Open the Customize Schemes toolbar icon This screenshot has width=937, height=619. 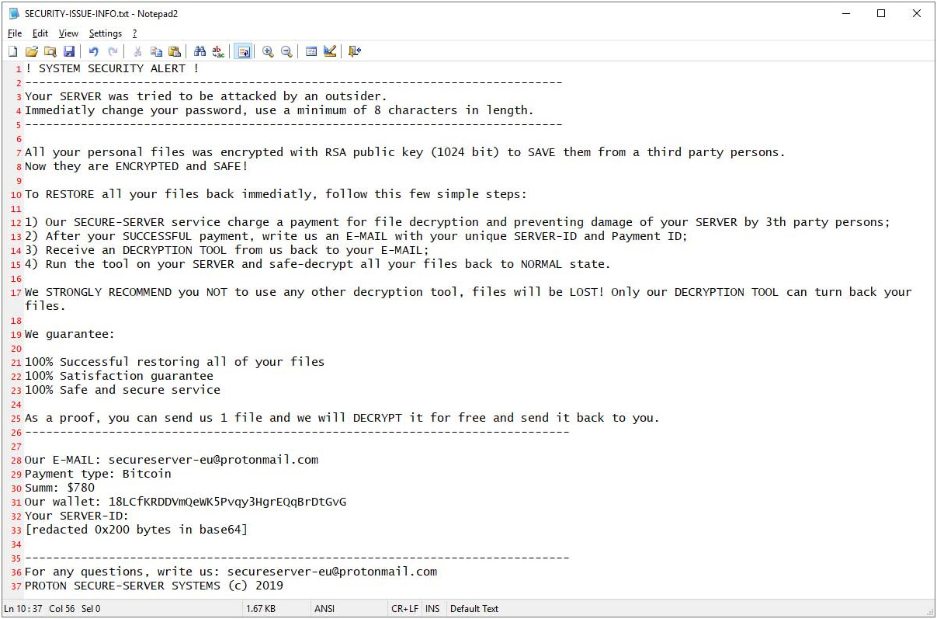click(x=330, y=51)
